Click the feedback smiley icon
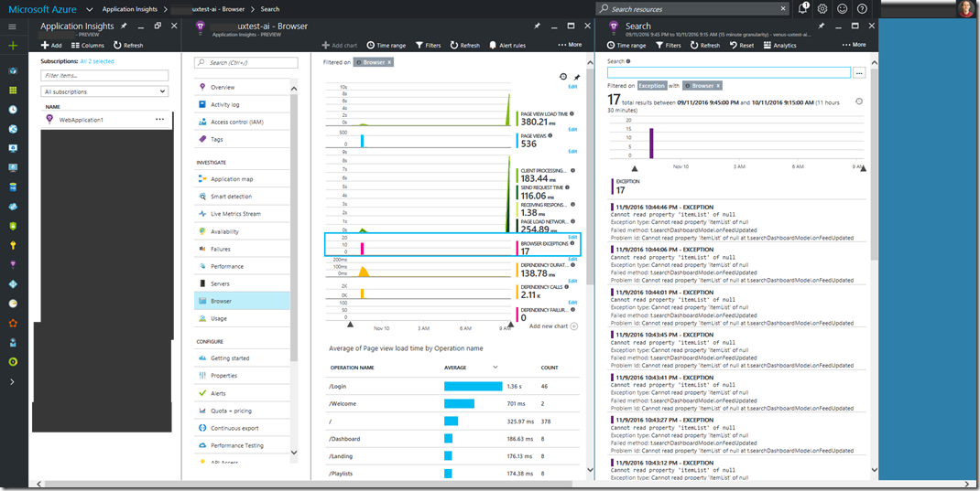Image resolution: width=980 pixels, height=491 pixels. [x=842, y=8]
